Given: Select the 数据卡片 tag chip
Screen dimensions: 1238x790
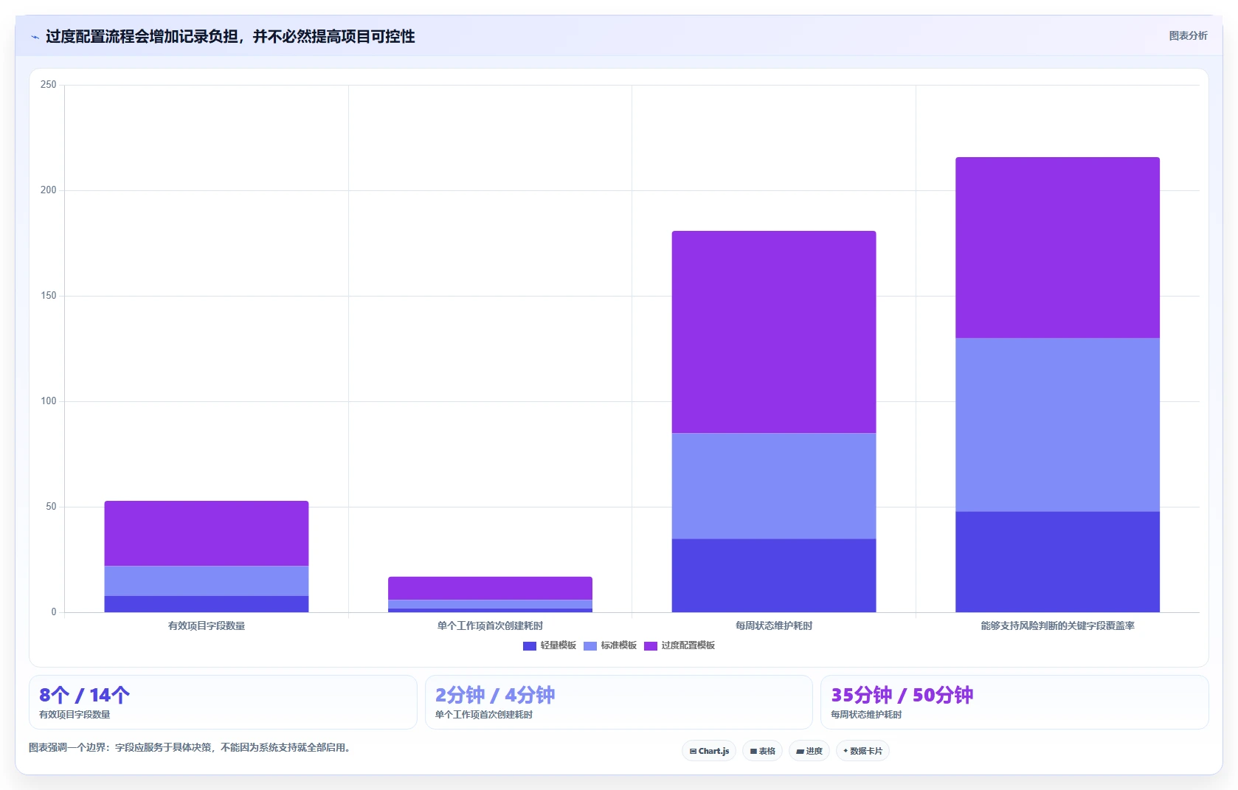Looking at the screenshot, I should (862, 751).
